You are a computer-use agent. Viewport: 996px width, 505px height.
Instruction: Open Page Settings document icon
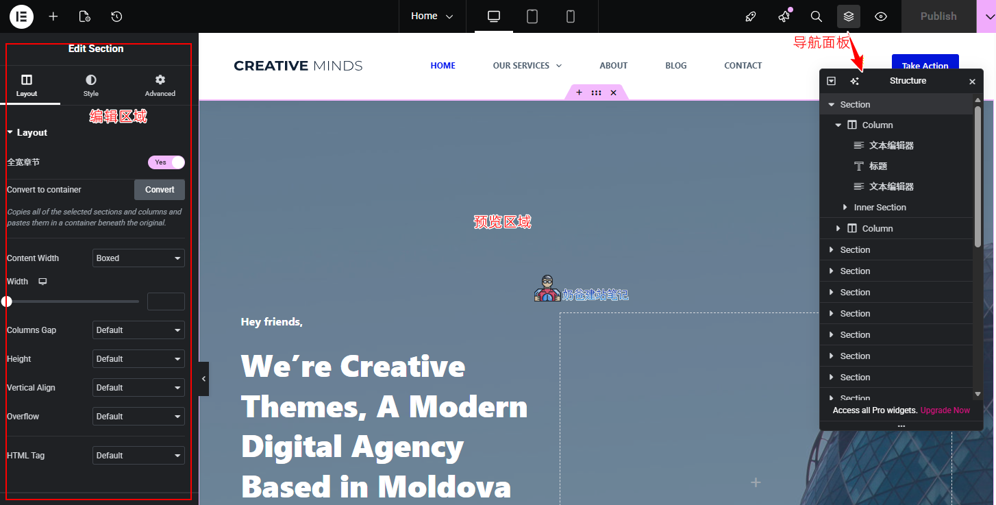pyautogui.click(x=84, y=16)
